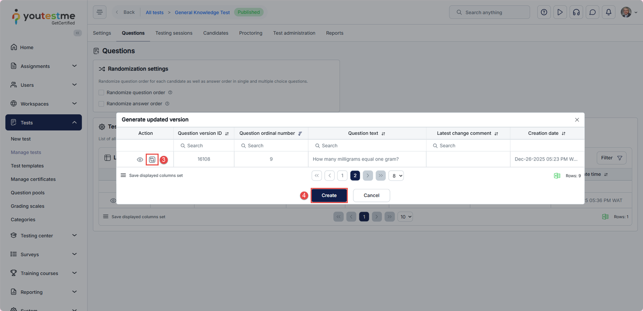
Task: Click the play tutorial icon in header
Action: [560, 12]
